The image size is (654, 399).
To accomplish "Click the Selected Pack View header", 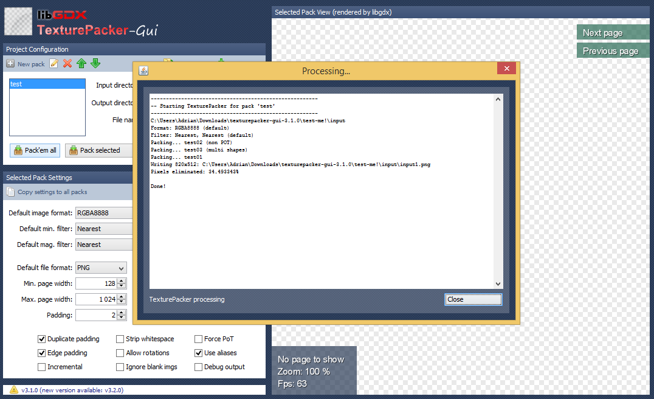I will (461, 12).
